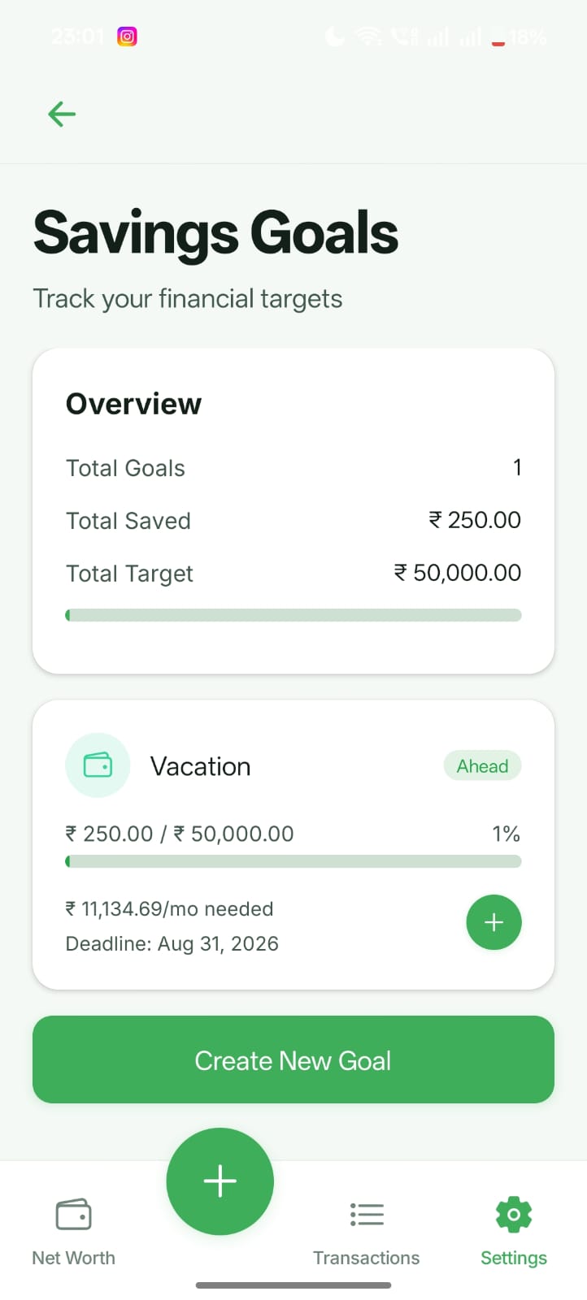Tap the Wi-Fi status icon
The image size is (587, 1300).
[x=368, y=37]
